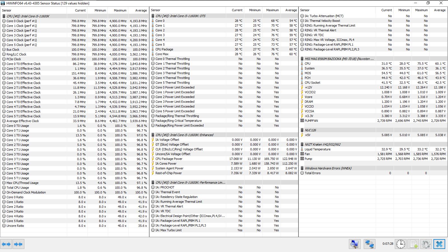Select the Core 3 Thermal Throttling row

[x=224, y=73]
